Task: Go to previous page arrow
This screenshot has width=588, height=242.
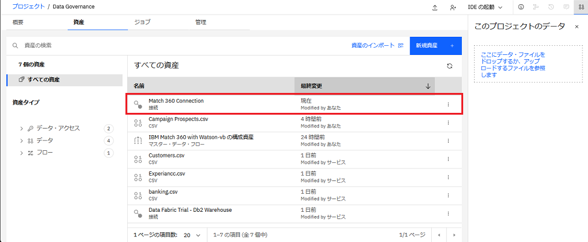Action: tap(439, 235)
